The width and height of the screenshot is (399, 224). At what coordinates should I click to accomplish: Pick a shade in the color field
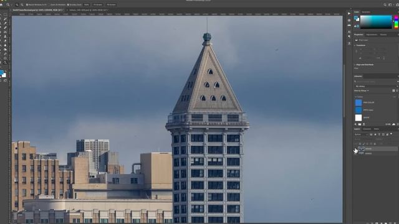376,22
